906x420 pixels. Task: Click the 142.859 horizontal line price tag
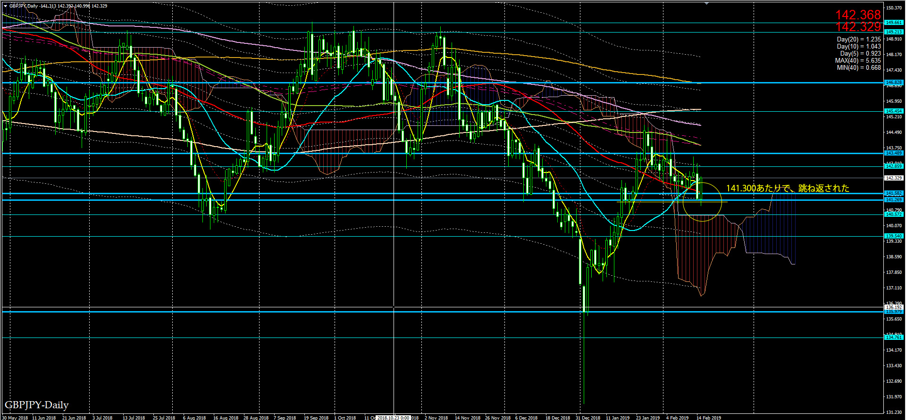894,166
